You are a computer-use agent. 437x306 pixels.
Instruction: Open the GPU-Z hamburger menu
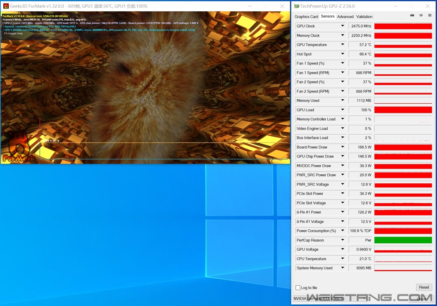430,16
